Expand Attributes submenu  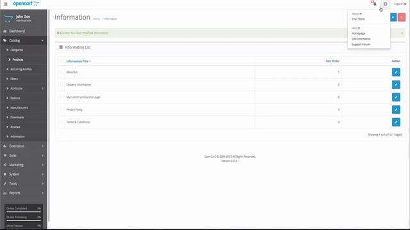point(24,88)
